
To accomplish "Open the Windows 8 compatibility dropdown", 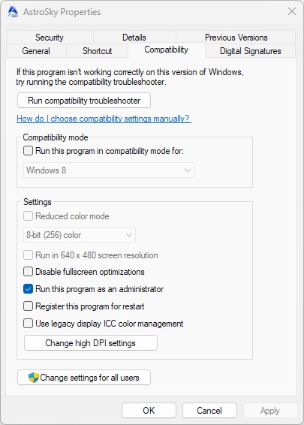I will [109, 170].
